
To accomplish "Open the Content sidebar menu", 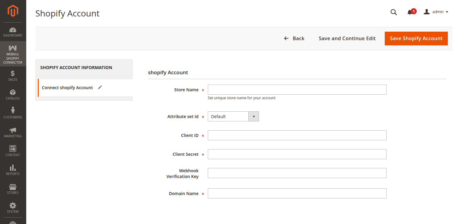I will (x=13, y=151).
